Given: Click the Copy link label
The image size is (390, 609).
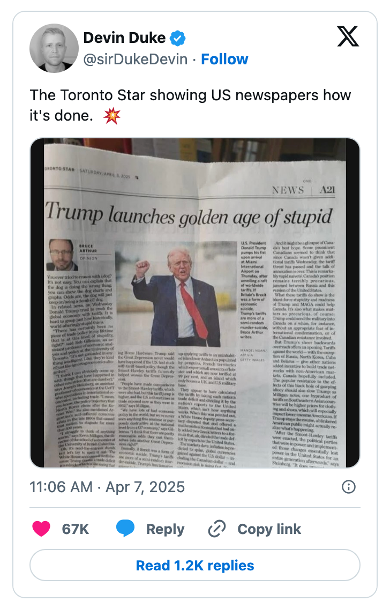Looking at the screenshot, I should (x=268, y=529).
